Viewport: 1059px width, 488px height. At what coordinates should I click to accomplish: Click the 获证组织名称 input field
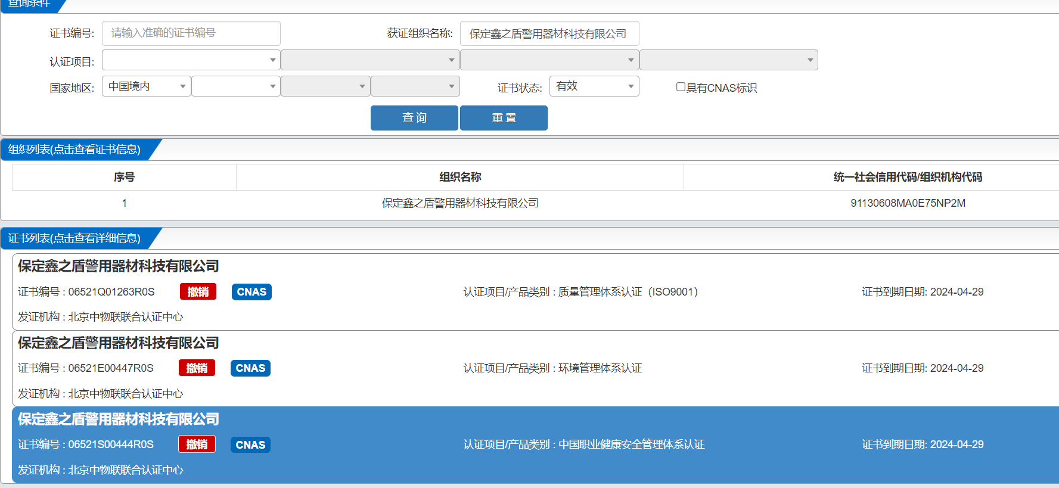pos(549,33)
